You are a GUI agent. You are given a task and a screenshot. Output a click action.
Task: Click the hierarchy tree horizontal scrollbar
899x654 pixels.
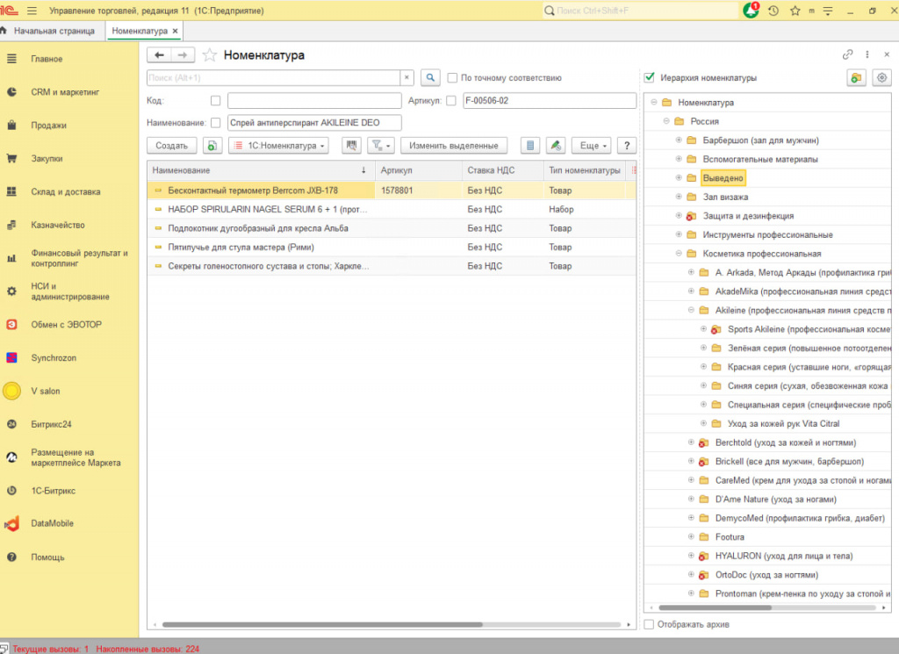coord(715,607)
